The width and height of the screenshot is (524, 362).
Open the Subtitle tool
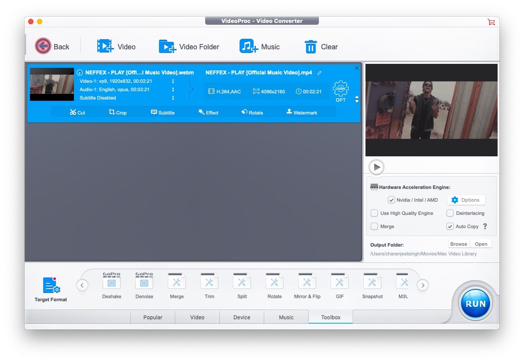[163, 112]
